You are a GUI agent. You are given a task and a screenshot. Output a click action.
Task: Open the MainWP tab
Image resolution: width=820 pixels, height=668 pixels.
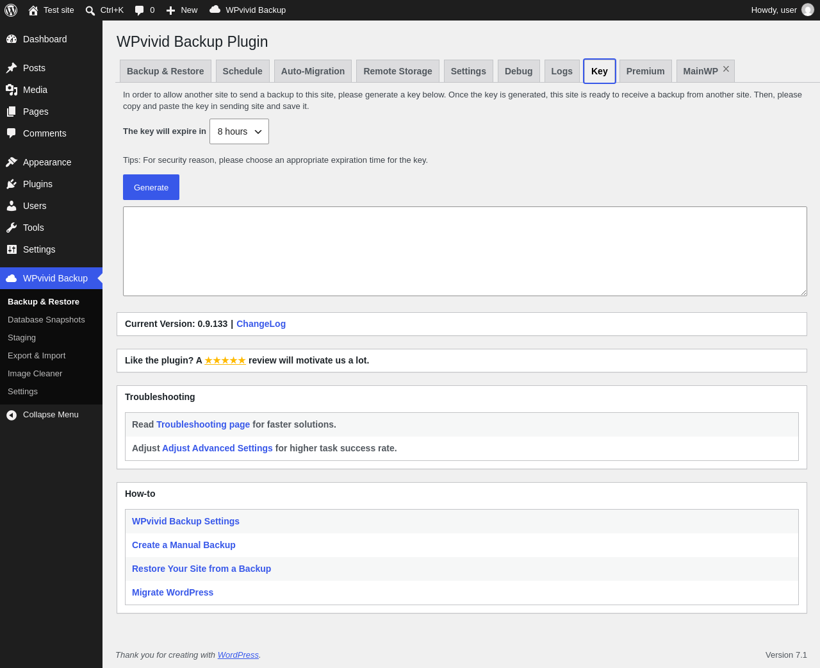pos(700,71)
